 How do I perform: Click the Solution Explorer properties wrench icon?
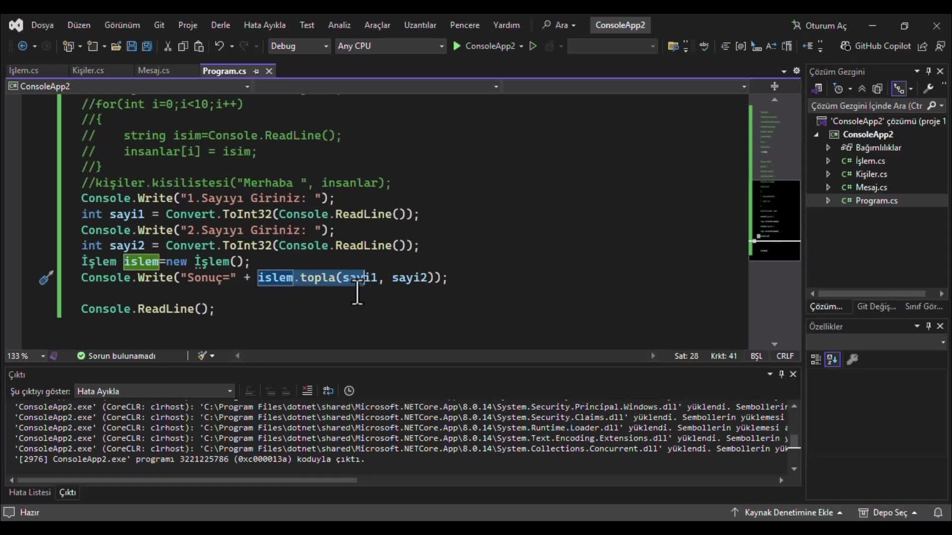tap(928, 89)
